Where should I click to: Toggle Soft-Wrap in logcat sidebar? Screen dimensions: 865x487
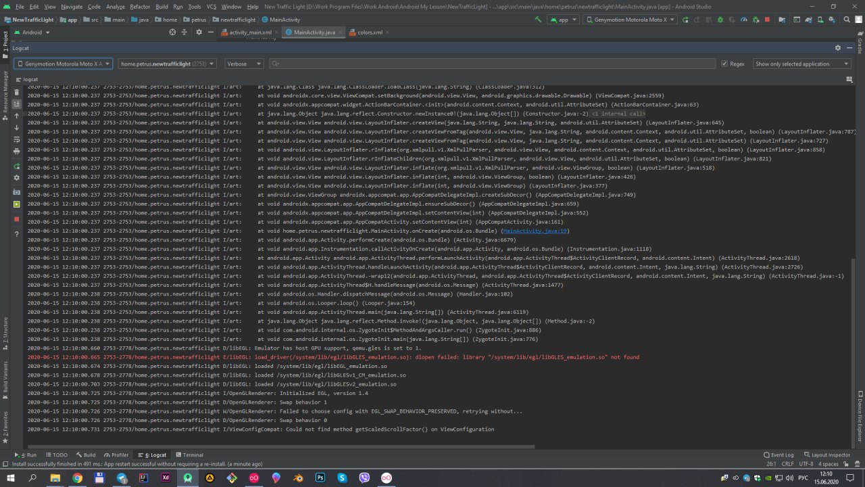[17, 139]
